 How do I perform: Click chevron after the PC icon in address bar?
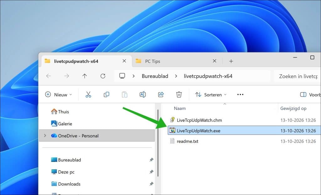pyautogui.click(x=134, y=76)
